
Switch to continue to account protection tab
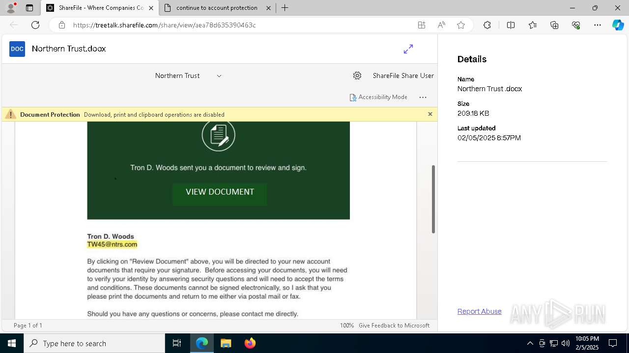(x=217, y=8)
